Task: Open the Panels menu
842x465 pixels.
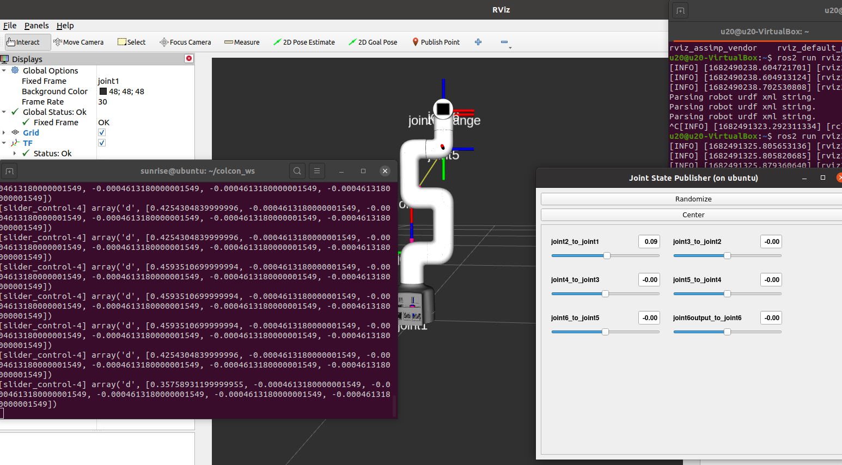Action: tap(36, 26)
